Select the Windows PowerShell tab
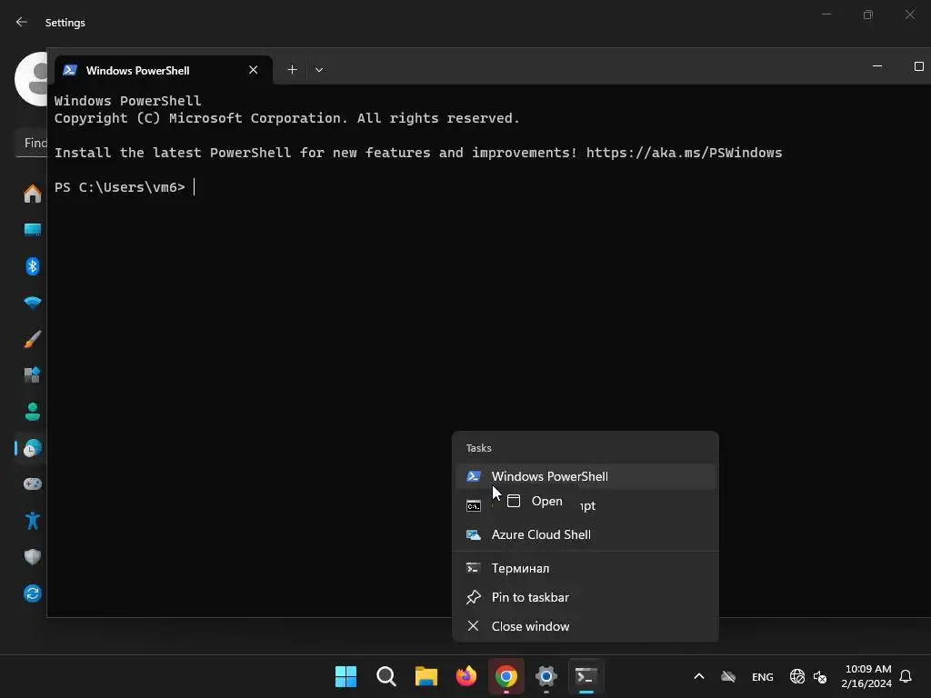931x698 pixels. [164, 70]
